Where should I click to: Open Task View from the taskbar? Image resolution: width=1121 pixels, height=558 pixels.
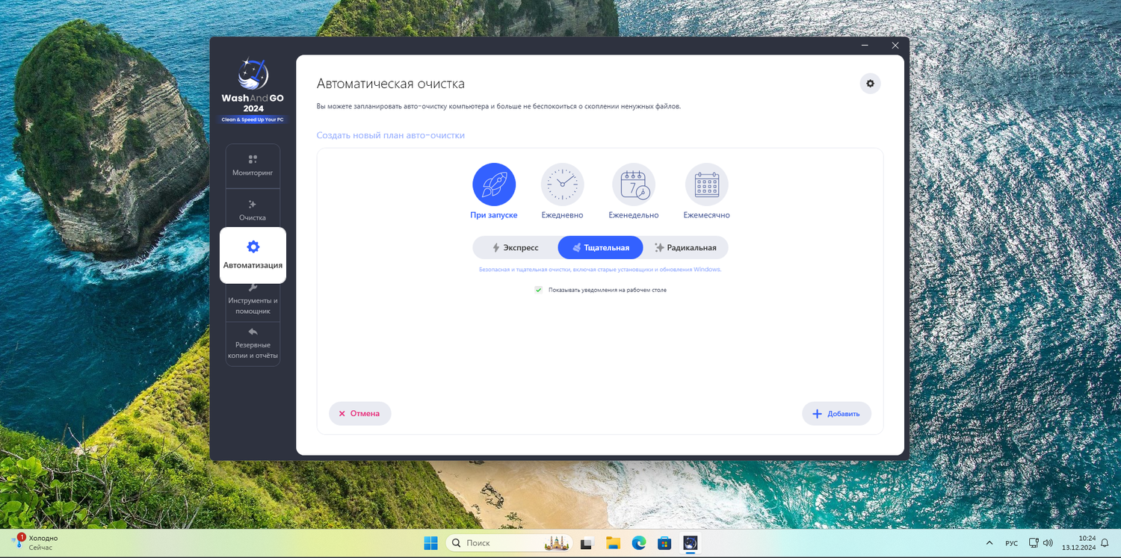587,543
